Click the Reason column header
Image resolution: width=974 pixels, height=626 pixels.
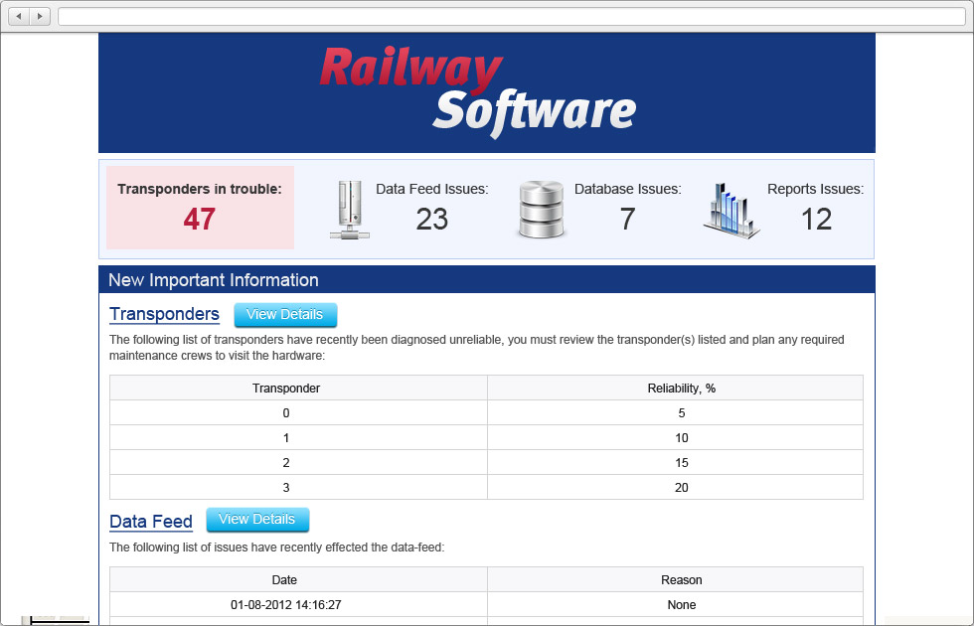(x=681, y=579)
